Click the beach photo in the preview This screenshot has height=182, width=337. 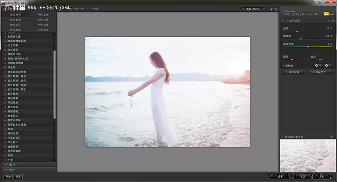coord(168,92)
